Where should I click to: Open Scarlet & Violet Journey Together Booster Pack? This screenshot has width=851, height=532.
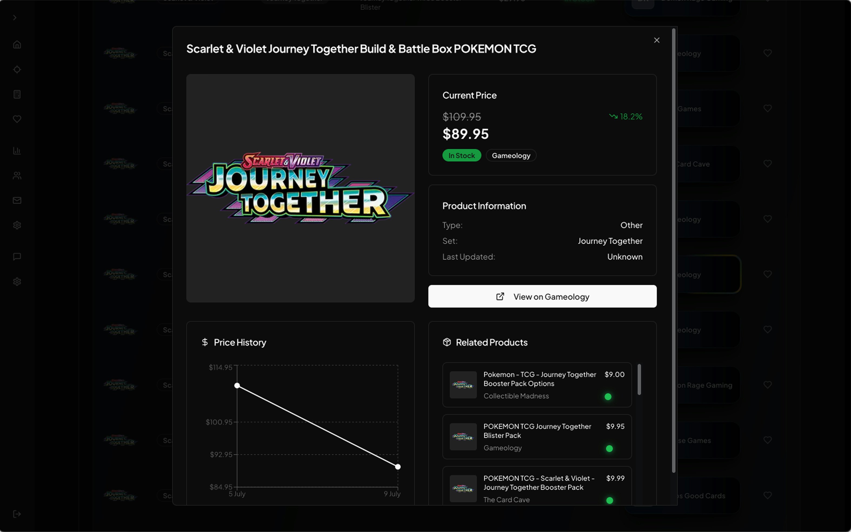(537, 486)
